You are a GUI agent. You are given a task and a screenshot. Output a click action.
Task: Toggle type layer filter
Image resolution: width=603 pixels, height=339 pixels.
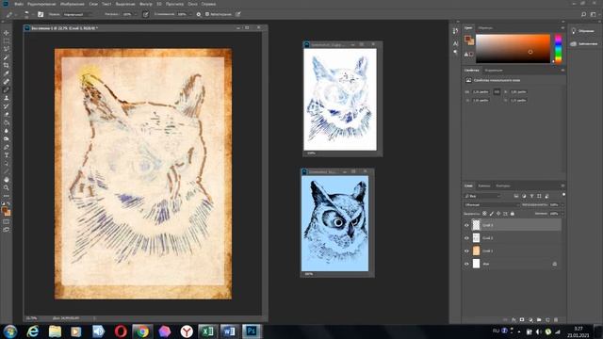[x=531, y=196]
